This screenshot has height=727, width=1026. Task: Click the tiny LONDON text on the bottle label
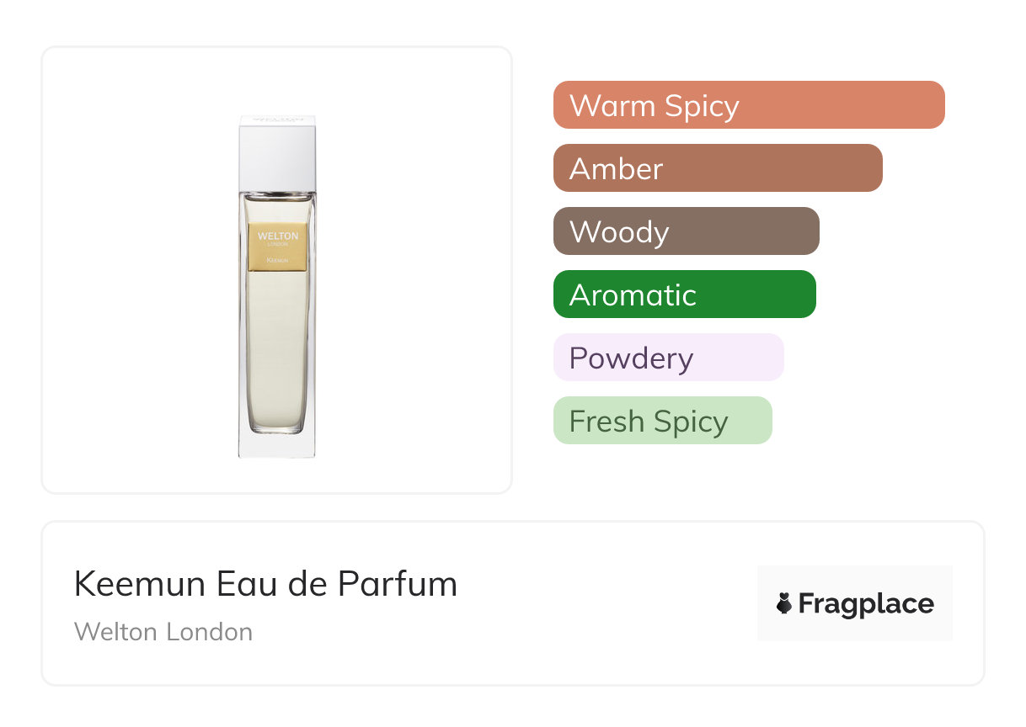coord(277,244)
